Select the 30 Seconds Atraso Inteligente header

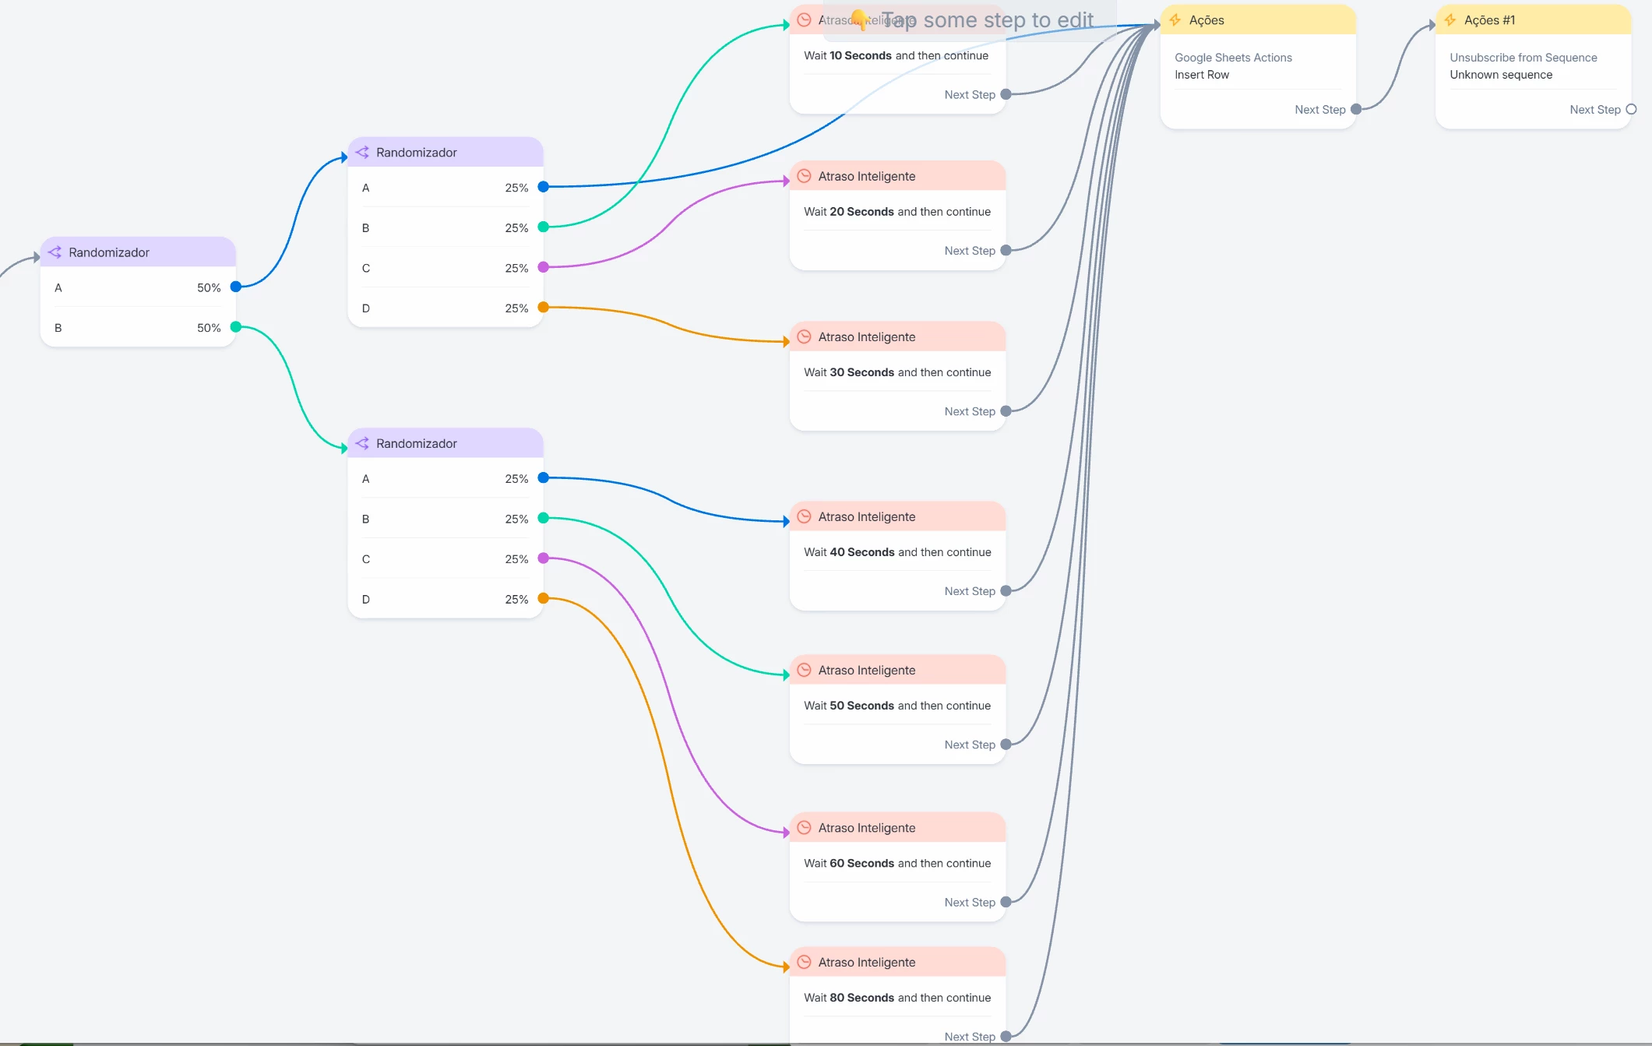(898, 337)
